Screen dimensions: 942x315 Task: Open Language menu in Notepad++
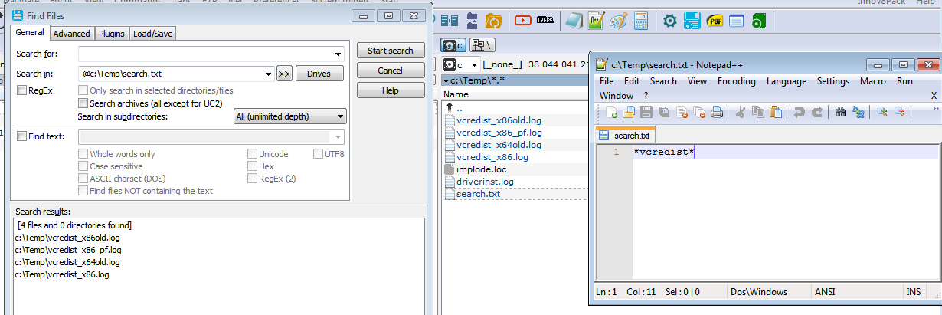787,81
